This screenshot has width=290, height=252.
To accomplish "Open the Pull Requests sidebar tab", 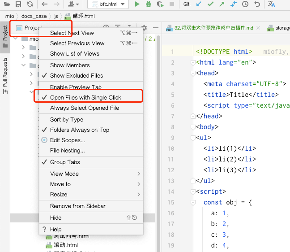I will click(x=5, y=76).
